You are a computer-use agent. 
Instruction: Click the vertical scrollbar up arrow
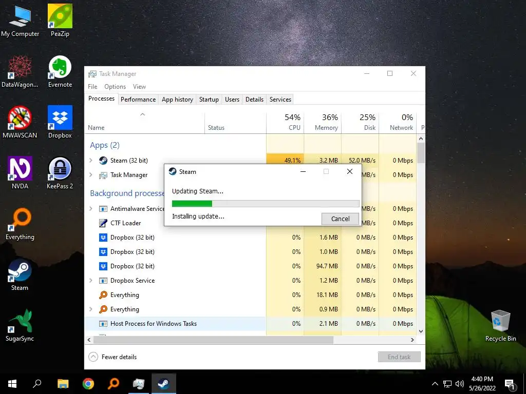click(421, 139)
